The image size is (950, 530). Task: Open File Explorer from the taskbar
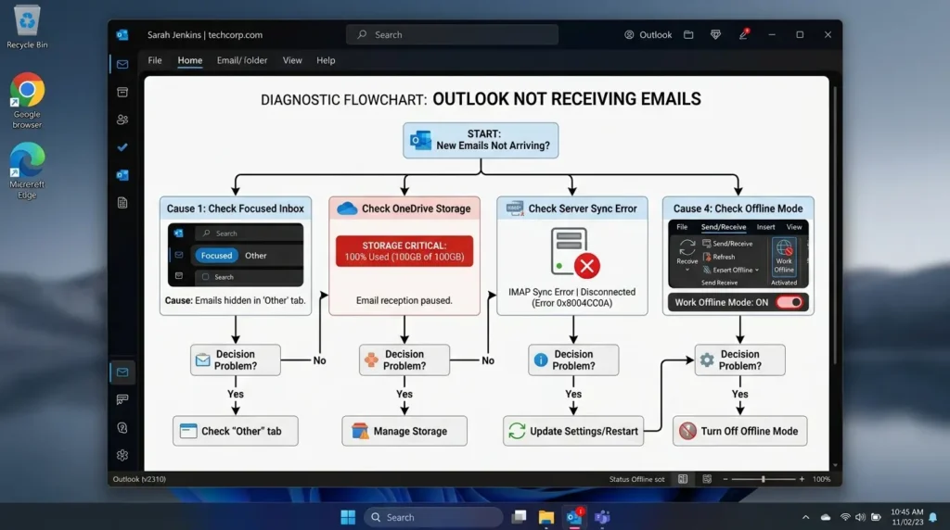(x=546, y=517)
